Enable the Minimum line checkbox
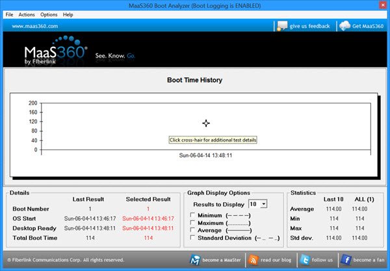Image resolution: width=390 pixels, height=271 pixels. (192, 215)
